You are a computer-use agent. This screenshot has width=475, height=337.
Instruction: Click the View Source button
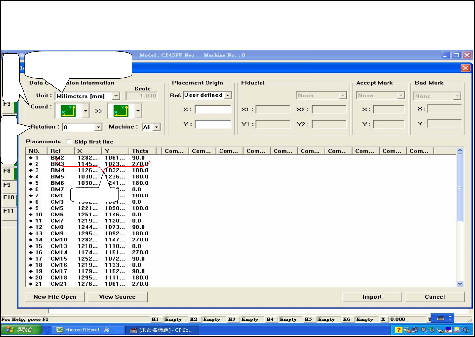tap(117, 297)
